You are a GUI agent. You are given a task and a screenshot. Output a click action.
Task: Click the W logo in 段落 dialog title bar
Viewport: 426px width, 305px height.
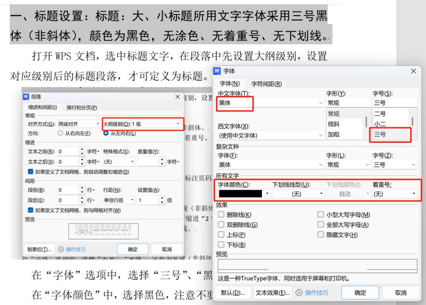26,97
